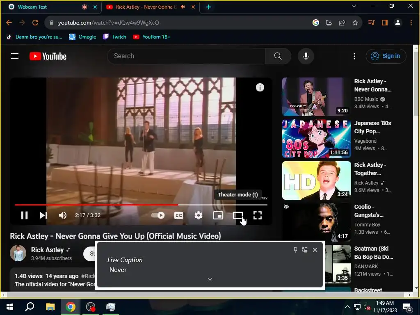Open Coolio Gangsta's video title

[369, 211]
